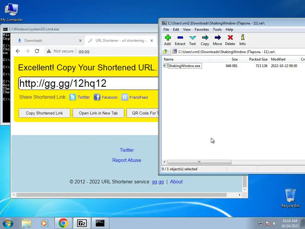Open the Help menu in 7-Zip
The width and height of the screenshot is (305, 229).
[229, 30]
